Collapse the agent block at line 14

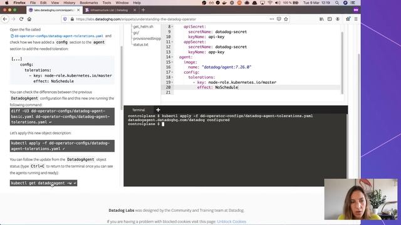pos(172,57)
